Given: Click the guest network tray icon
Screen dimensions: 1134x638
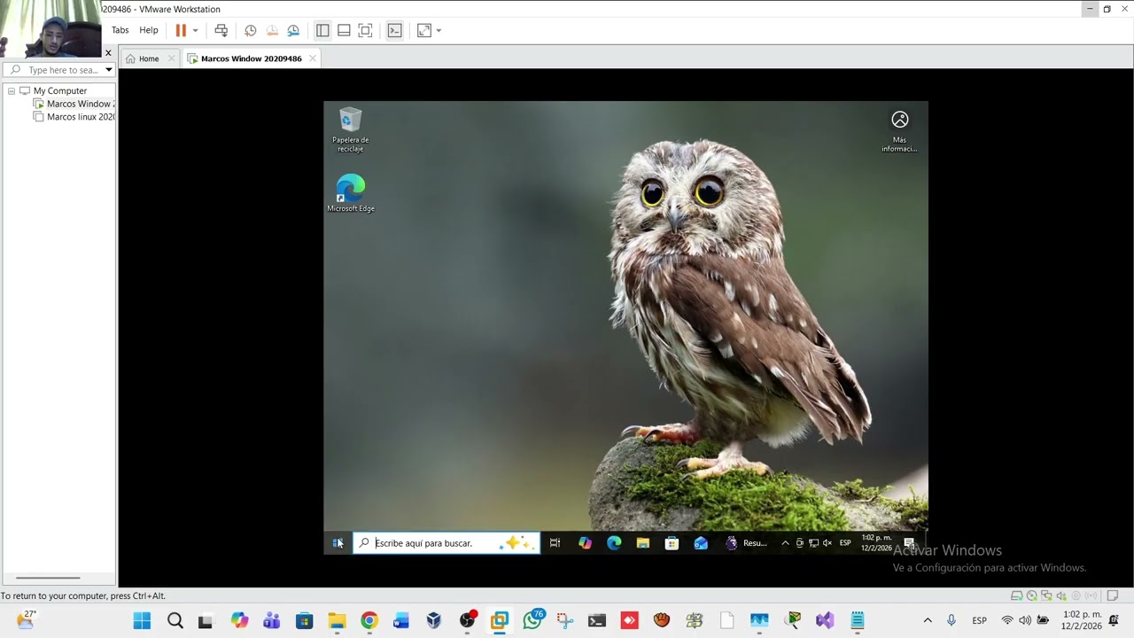Looking at the screenshot, I should coord(813,543).
